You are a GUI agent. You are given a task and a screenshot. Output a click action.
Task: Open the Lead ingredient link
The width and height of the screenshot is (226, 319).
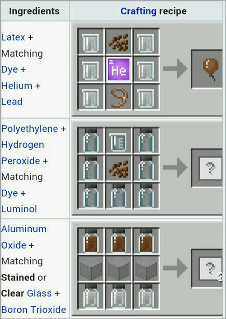point(12,102)
